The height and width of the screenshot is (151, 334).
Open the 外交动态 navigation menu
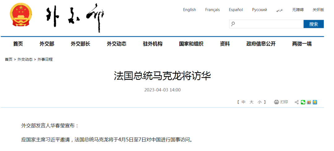point(117,44)
